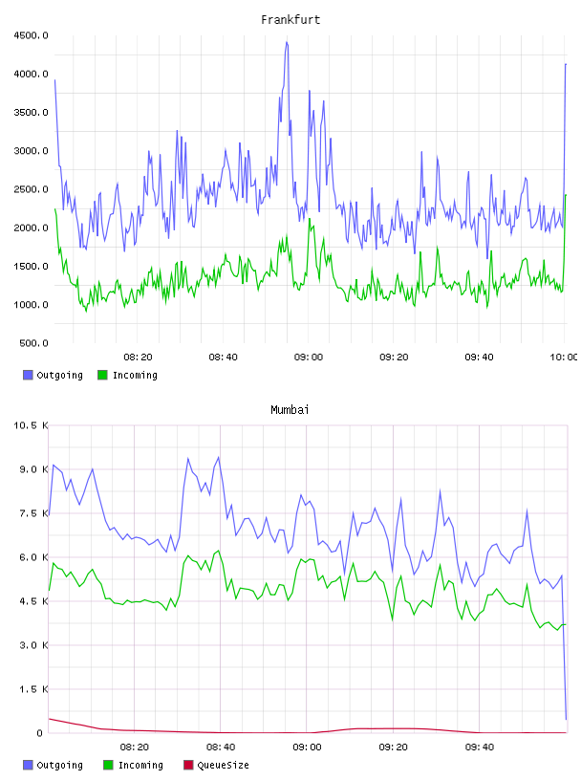The image size is (581, 780).
Task: Click the 1000.0 y-axis value on Frankfurt chart
Action: 31,305
